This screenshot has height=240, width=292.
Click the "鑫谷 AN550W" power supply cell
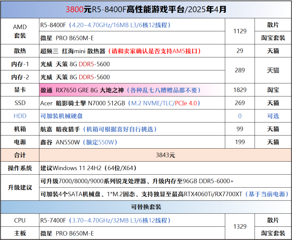pos(132,142)
